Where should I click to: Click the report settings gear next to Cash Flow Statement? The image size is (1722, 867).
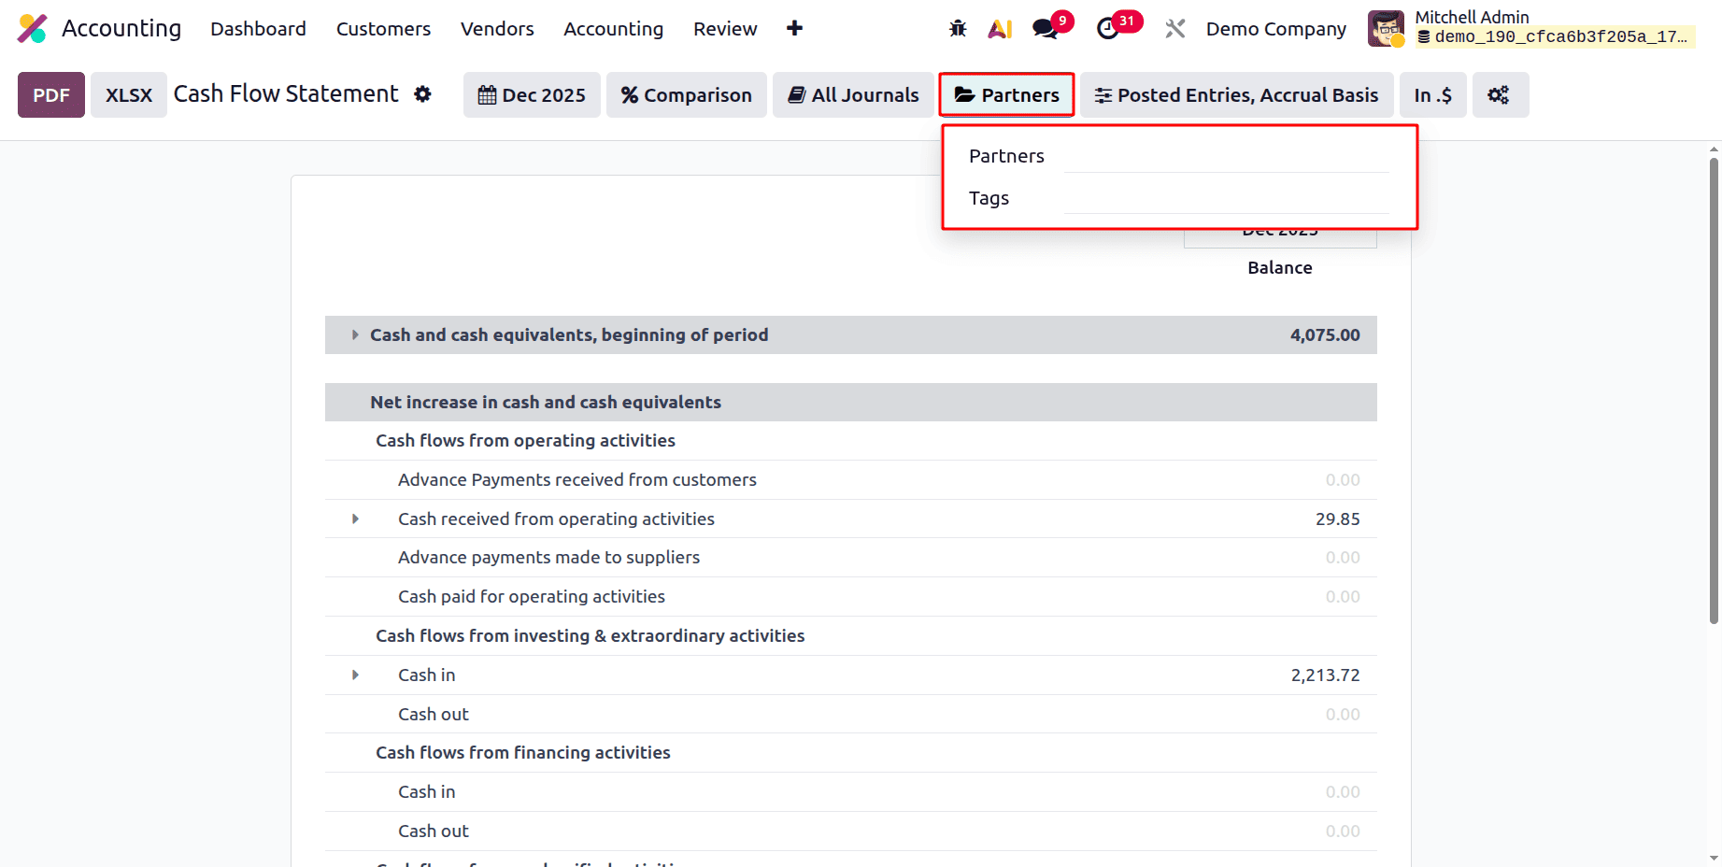[424, 93]
